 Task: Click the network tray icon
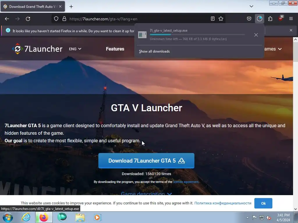[x=262, y=217]
